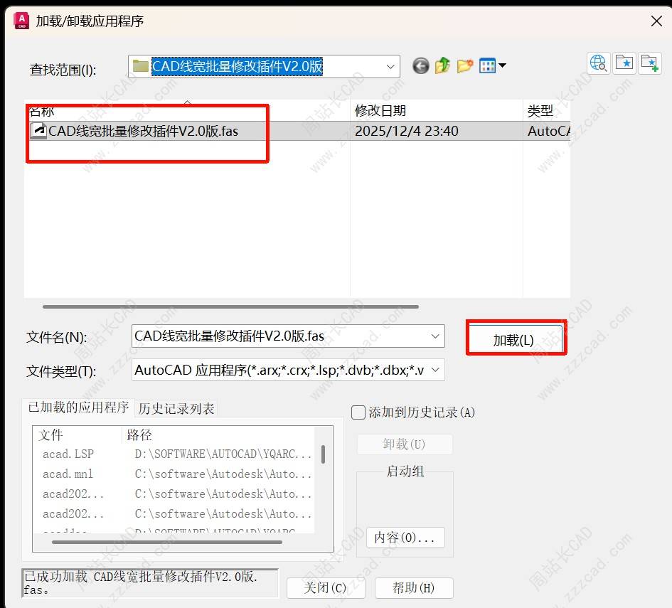
Task: Enable 添加到历史记录 checkbox
Action: pos(359,412)
